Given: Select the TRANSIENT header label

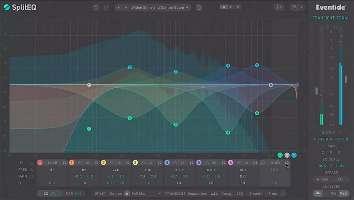Looking at the screenshot, I should [323, 18].
